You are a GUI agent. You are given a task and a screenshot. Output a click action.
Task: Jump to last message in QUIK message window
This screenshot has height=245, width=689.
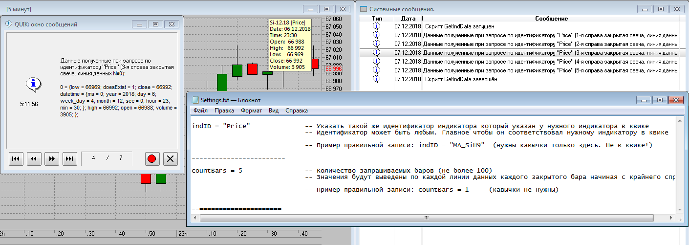coord(70,158)
